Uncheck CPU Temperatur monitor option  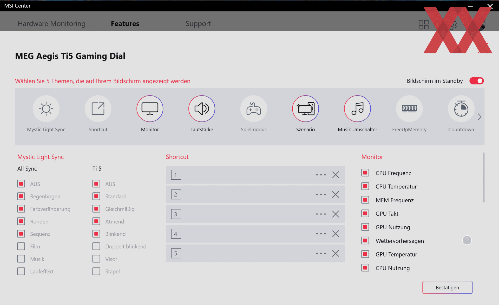click(365, 186)
